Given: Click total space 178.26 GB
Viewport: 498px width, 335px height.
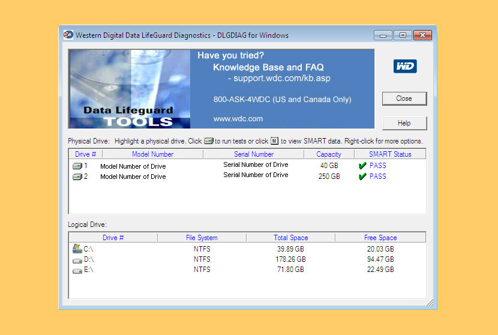Looking at the screenshot, I should pyautogui.click(x=290, y=259).
